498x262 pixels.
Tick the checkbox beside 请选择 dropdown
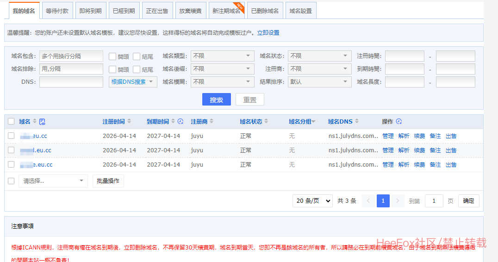tap(11, 181)
